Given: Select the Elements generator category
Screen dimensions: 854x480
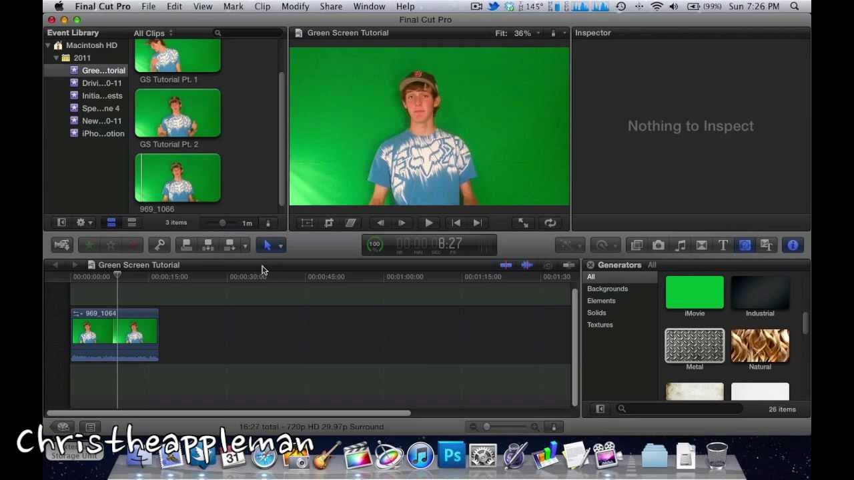Looking at the screenshot, I should (x=601, y=301).
